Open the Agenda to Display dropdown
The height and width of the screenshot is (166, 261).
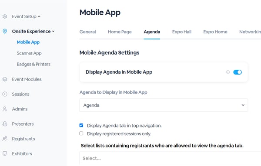click(164, 105)
